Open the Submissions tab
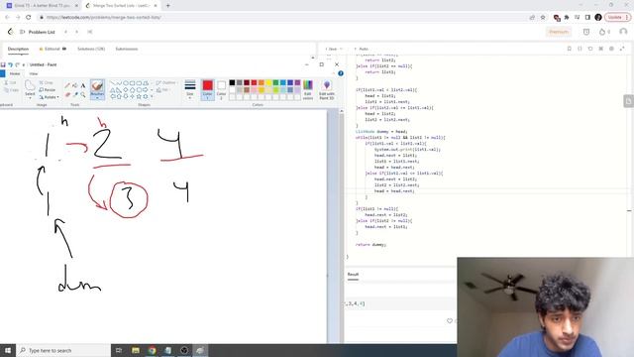Image resolution: width=634 pixels, height=357 pixels. click(x=127, y=49)
